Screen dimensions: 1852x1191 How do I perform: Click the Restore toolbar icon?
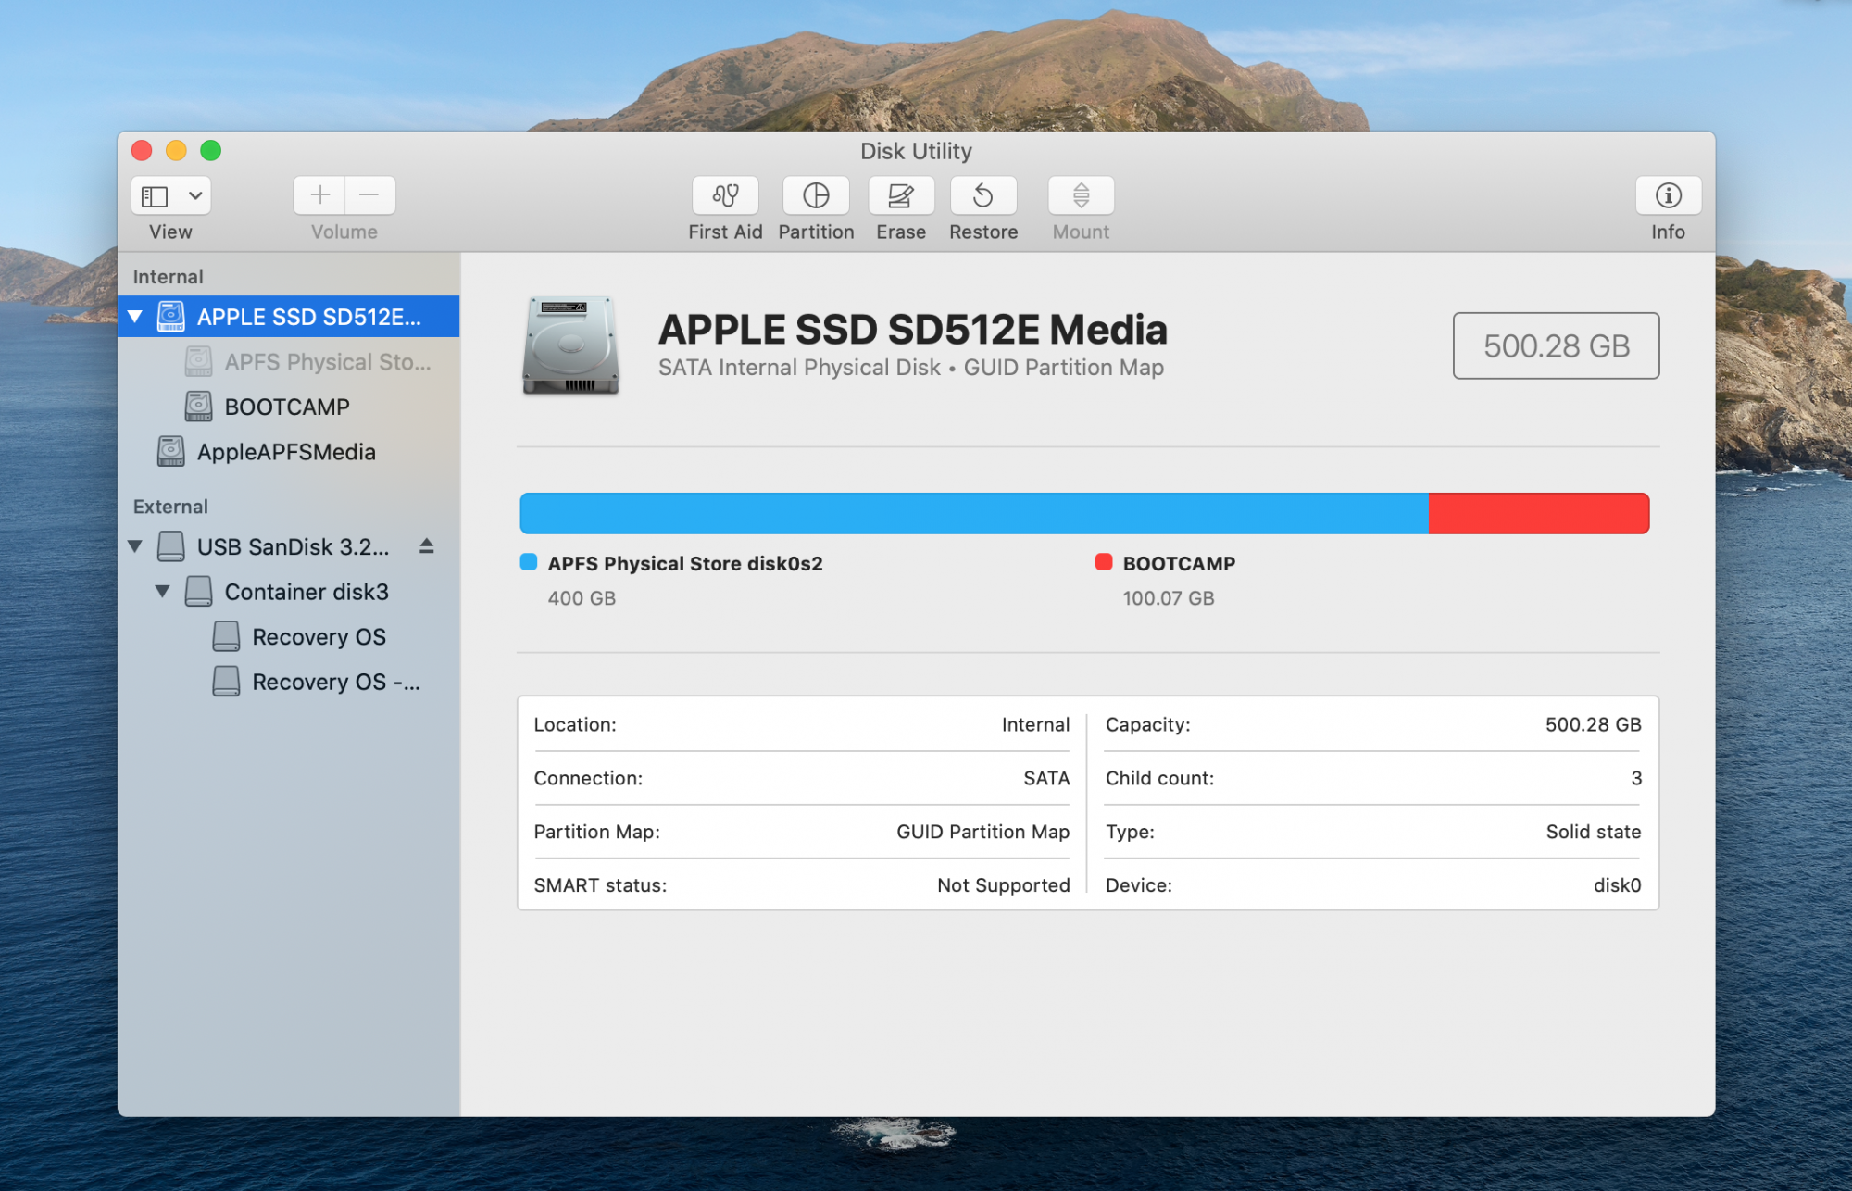(x=983, y=195)
